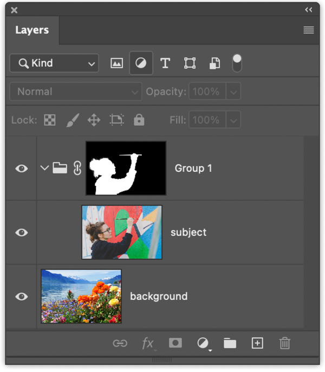Screen dimensions: 325x372
Task: Delete layer trash icon
Action: pyautogui.click(x=285, y=343)
